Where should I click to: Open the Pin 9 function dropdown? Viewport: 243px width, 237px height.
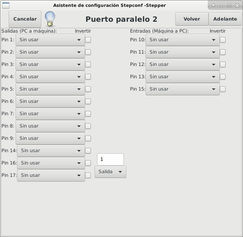coord(50,138)
